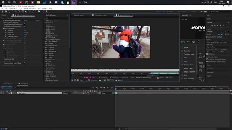Click Effects & Presets search field
Screen dimensions: 232x130
pos(57,18)
